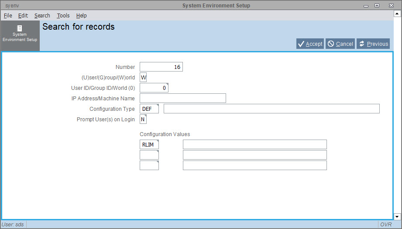Click the scroll up arrow at top right

(x=397, y=14)
